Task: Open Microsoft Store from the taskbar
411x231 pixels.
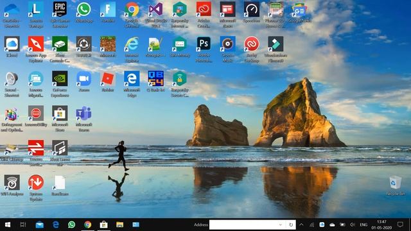Action: point(104,225)
